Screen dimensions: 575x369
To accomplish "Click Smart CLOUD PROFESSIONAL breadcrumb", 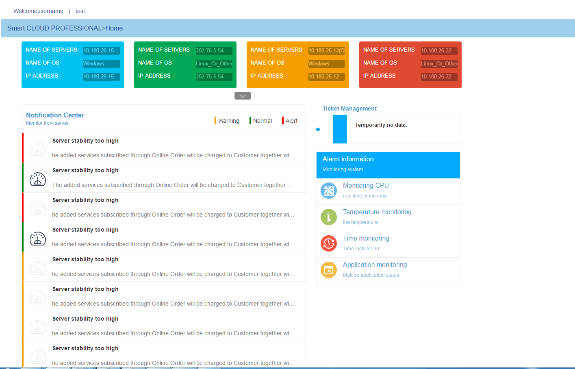I will tap(54, 28).
